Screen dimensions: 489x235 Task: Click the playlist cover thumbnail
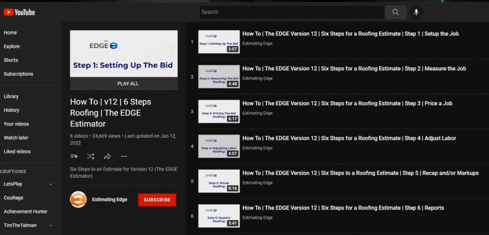click(124, 54)
